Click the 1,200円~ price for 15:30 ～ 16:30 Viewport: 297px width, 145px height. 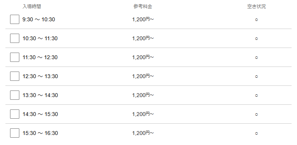pyautogui.click(x=143, y=133)
